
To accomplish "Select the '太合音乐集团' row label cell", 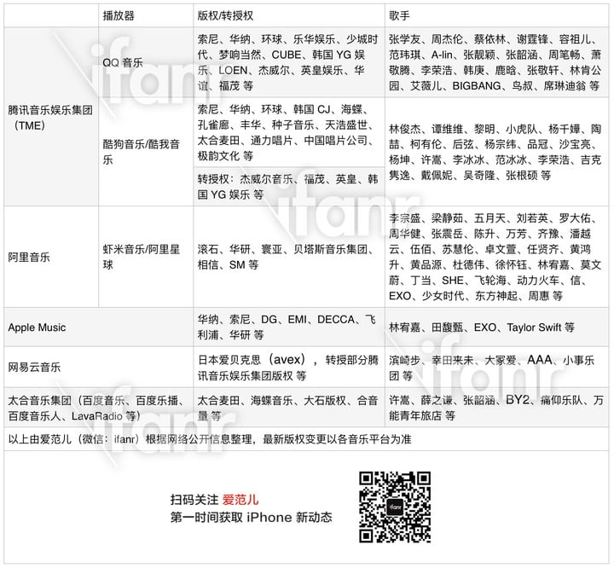I will click(98, 408).
